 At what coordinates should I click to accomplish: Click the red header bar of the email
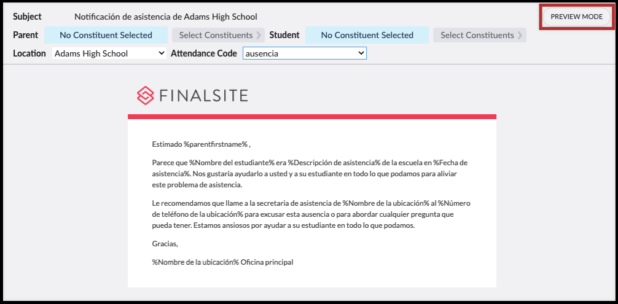(x=311, y=116)
